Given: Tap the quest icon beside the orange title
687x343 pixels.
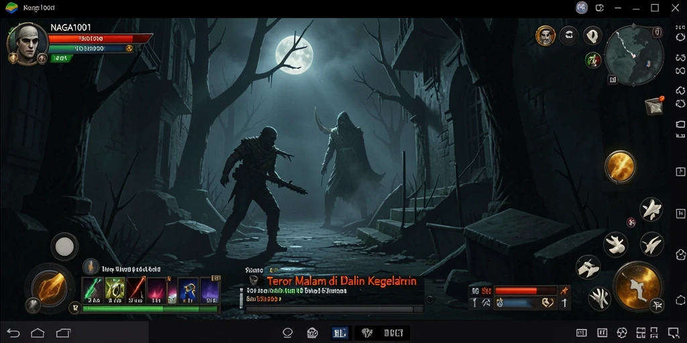Looking at the screenshot, I should (x=254, y=281).
